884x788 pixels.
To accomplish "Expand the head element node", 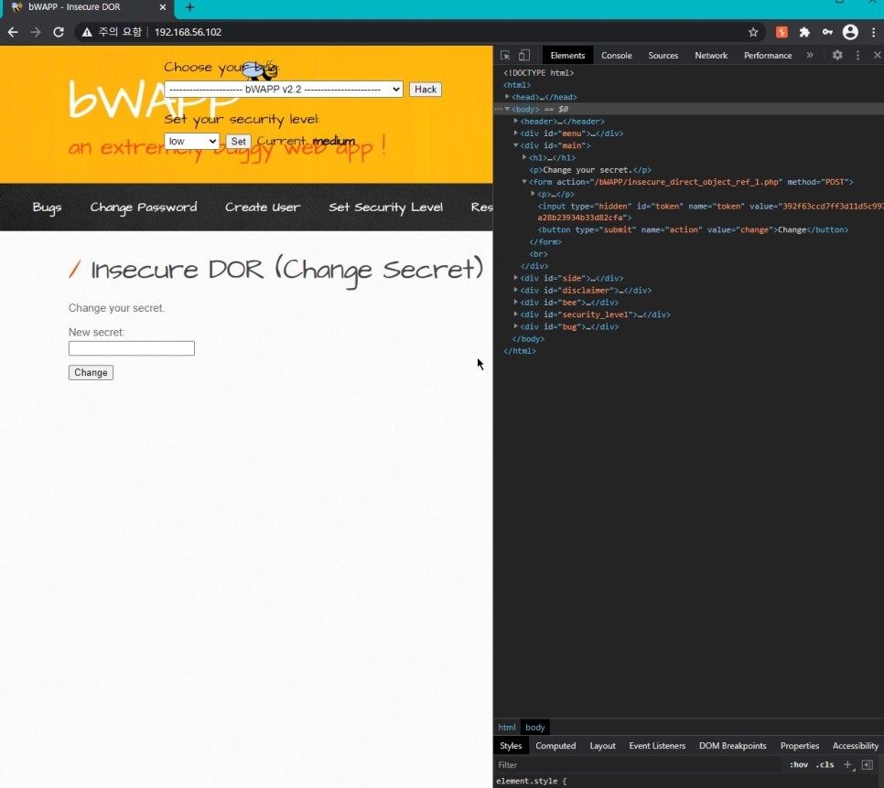I will coord(507,97).
